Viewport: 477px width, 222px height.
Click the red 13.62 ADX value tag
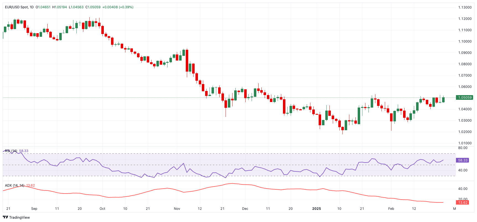463,203
